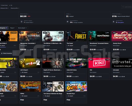Open the Kiki cover image
The image size is (132, 106).
click(x=99, y=63)
